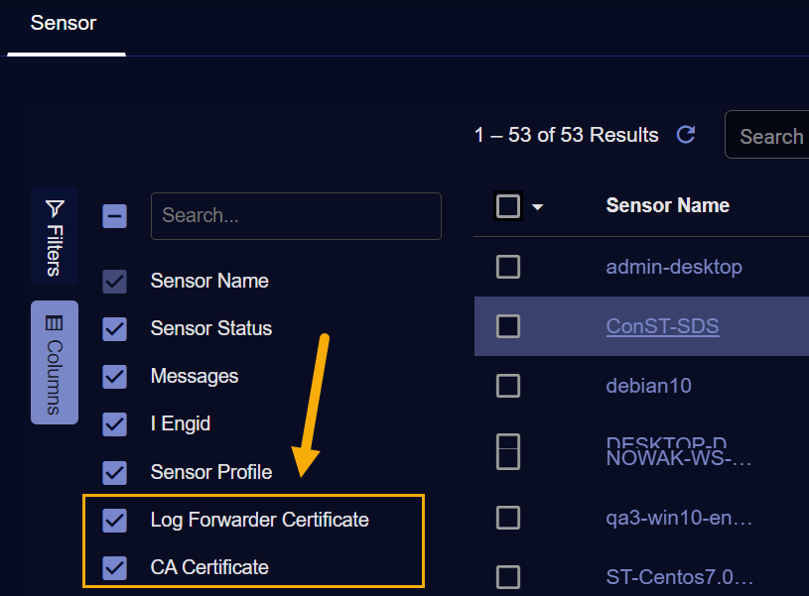This screenshot has width=809, height=596.
Task: Toggle the CA Certificate column checkbox
Action: tap(115, 568)
